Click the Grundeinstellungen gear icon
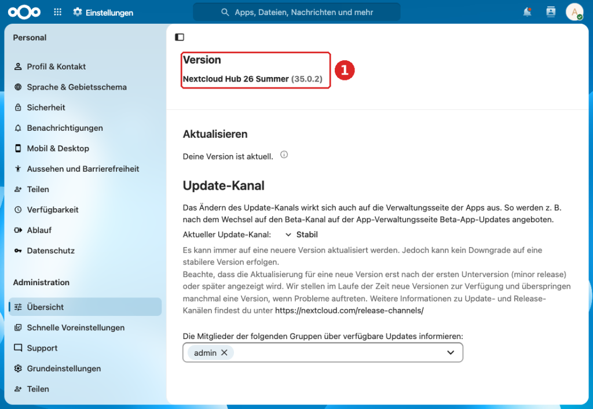This screenshot has height=409, width=593. (x=18, y=368)
